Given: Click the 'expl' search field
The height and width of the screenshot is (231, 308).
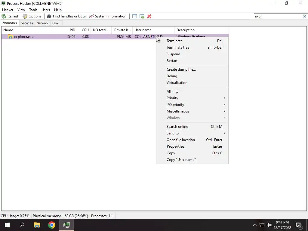Looking at the screenshot, I should point(278,16).
